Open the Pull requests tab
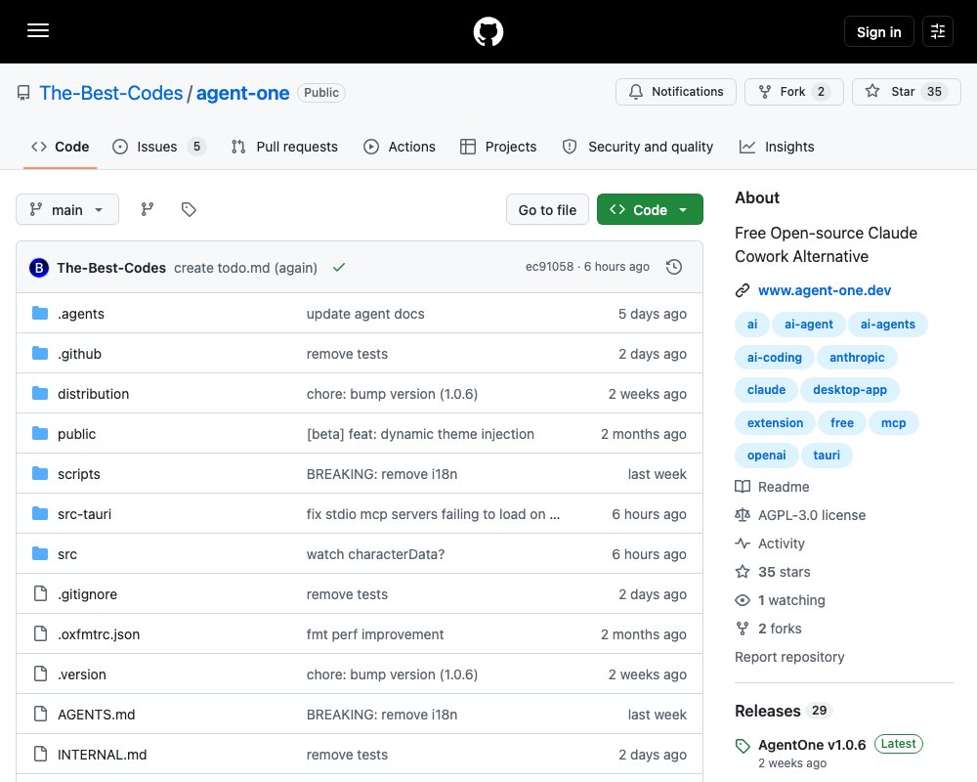The image size is (977, 782). coord(284,147)
